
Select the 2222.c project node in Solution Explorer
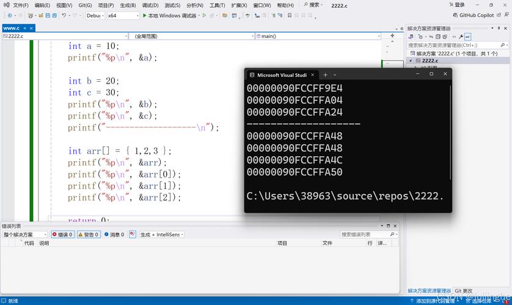click(x=430, y=61)
